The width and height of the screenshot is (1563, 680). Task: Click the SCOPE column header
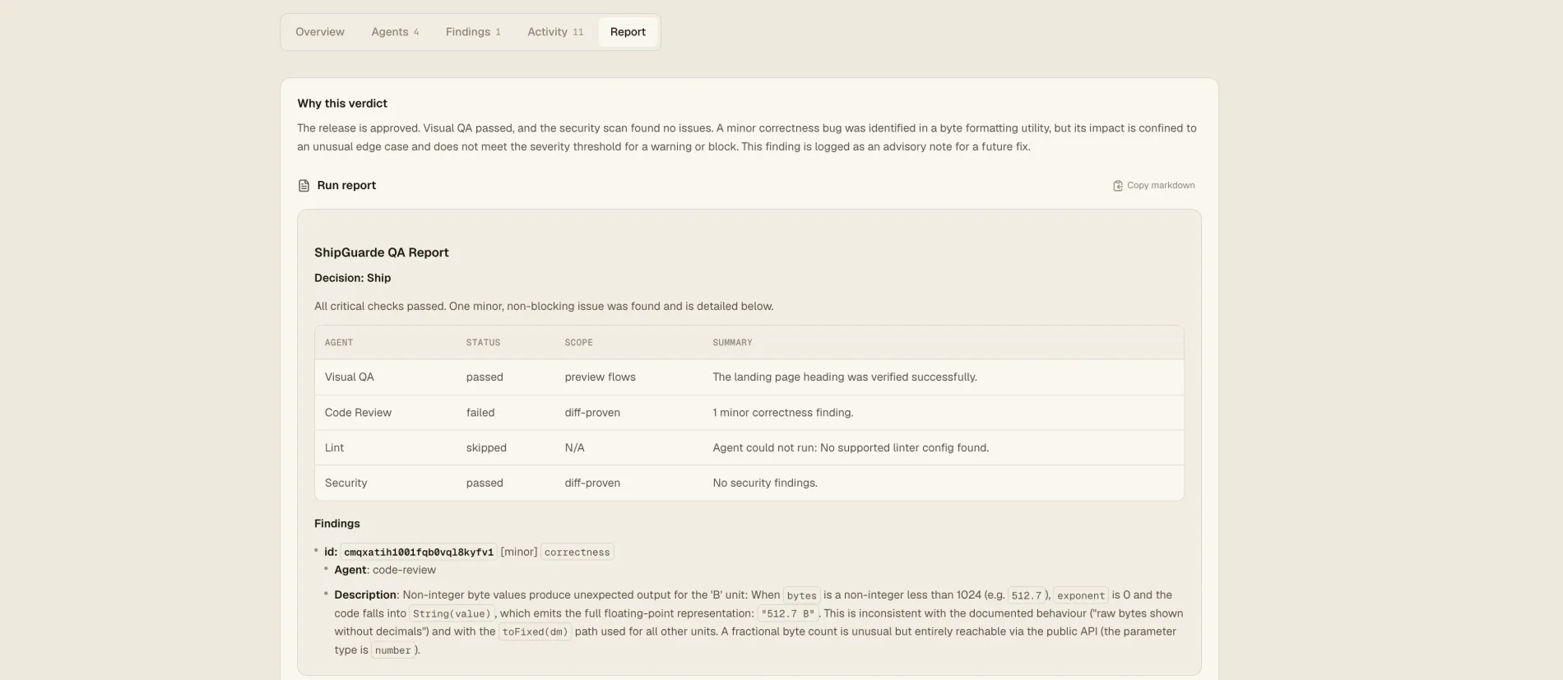click(x=578, y=342)
